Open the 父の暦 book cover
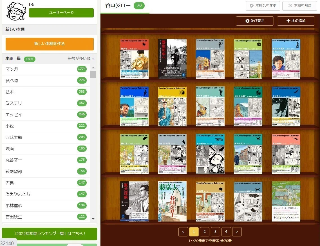The height and width of the screenshot is (246, 320). coord(210,202)
